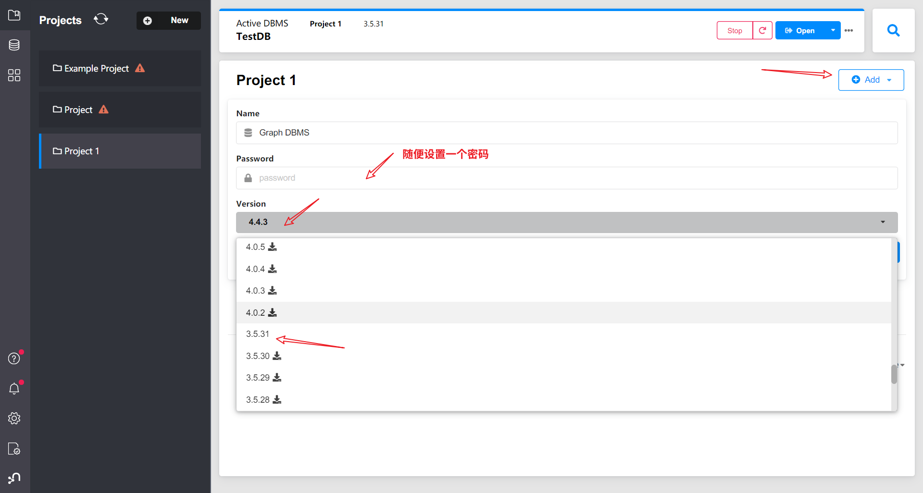Click the warning triangle beside Project
Image resolution: width=923 pixels, height=493 pixels.
(x=104, y=110)
